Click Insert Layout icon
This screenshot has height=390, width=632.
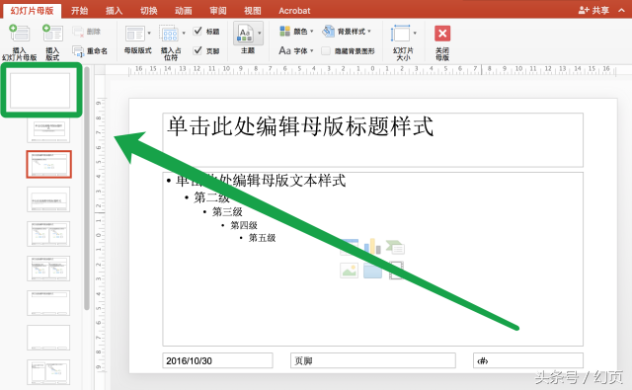click(52, 33)
